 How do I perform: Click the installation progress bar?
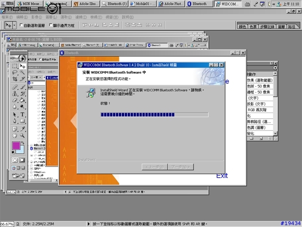[154, 114]
